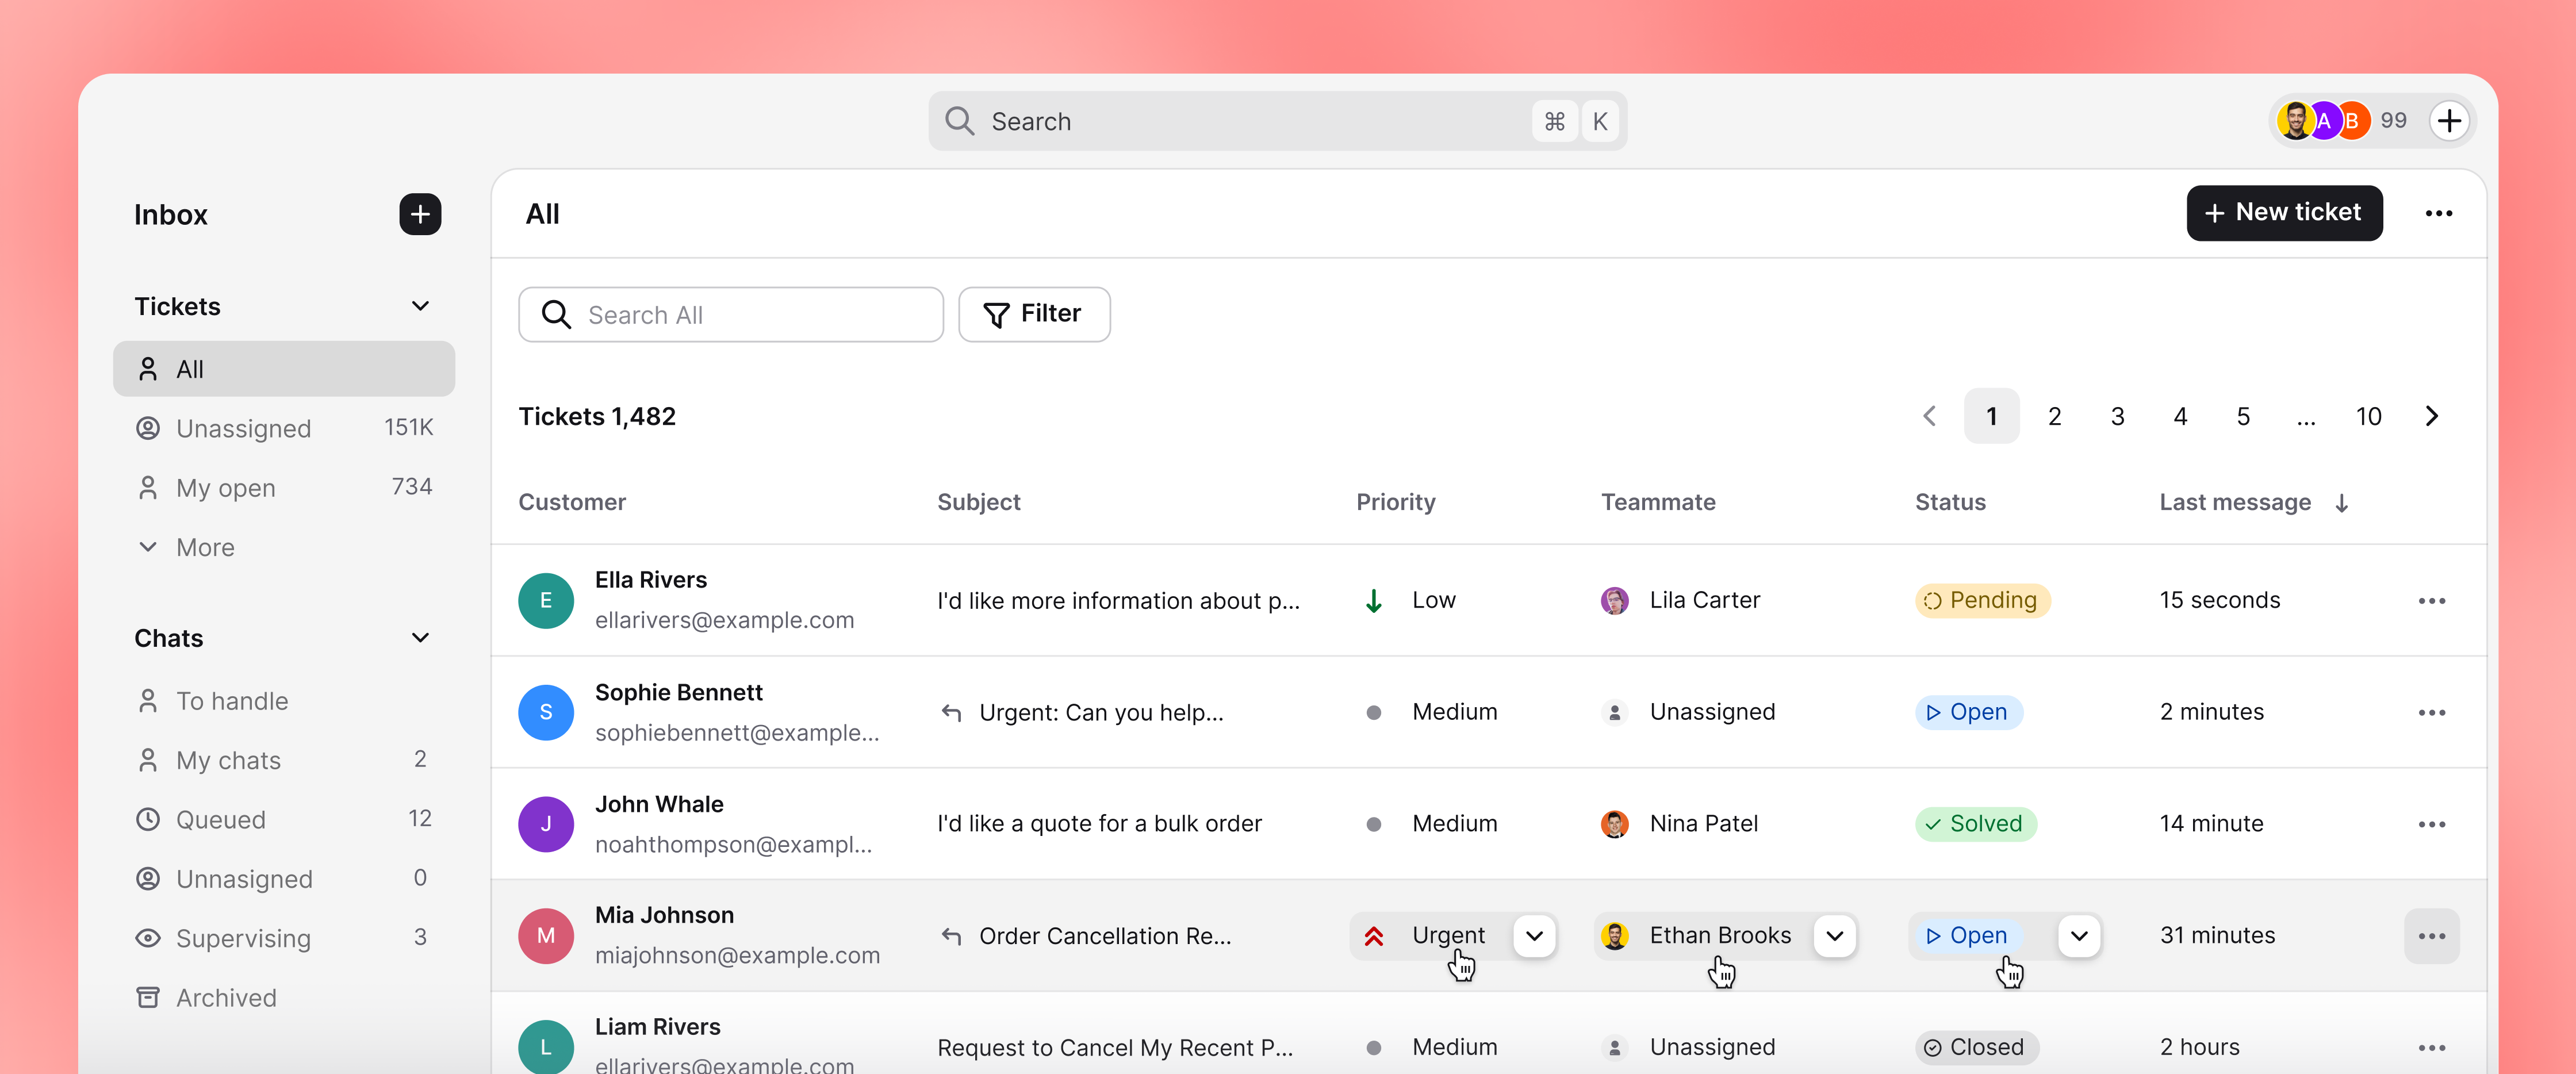
Task: Open the three-dot menu for Ella Rivers row
Action: 2431,600
